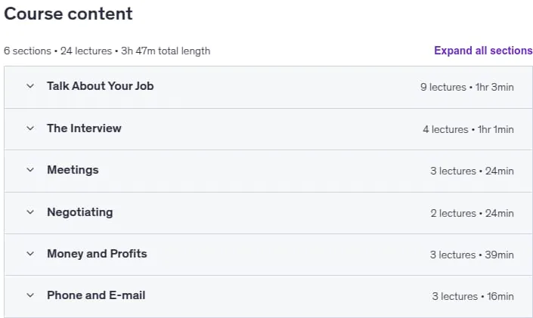
Task: Expand Phone and E-mail chevron icon
Action: coord(30,295)
